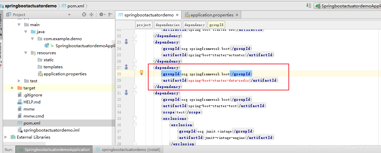
Task: Select the static folder
Action: pos(48,60)
